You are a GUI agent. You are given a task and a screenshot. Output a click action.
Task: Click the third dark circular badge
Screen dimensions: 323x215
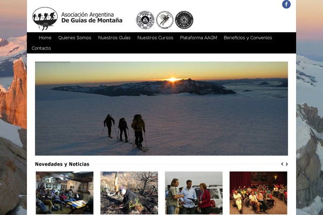click(x=184, y=20)
